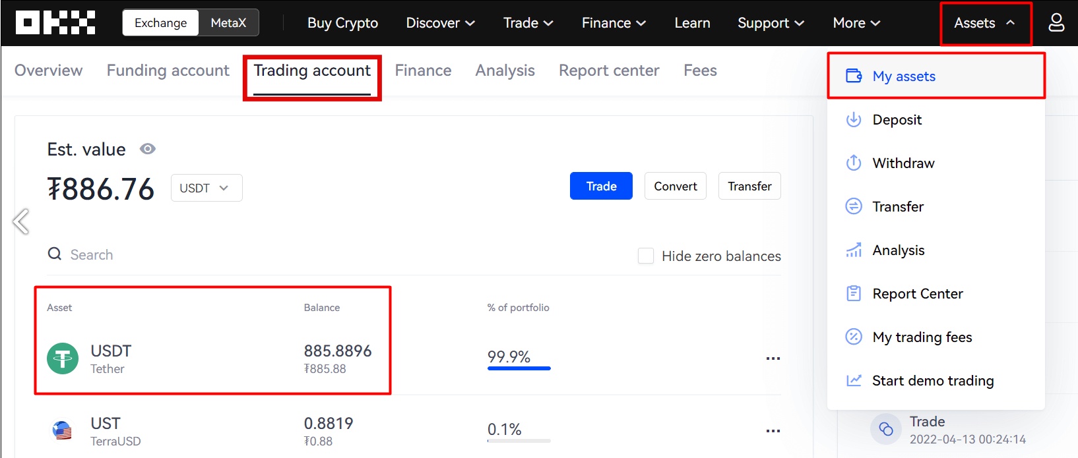
Task: Select Deposit in Assets menu
Action: coord(936,119)
